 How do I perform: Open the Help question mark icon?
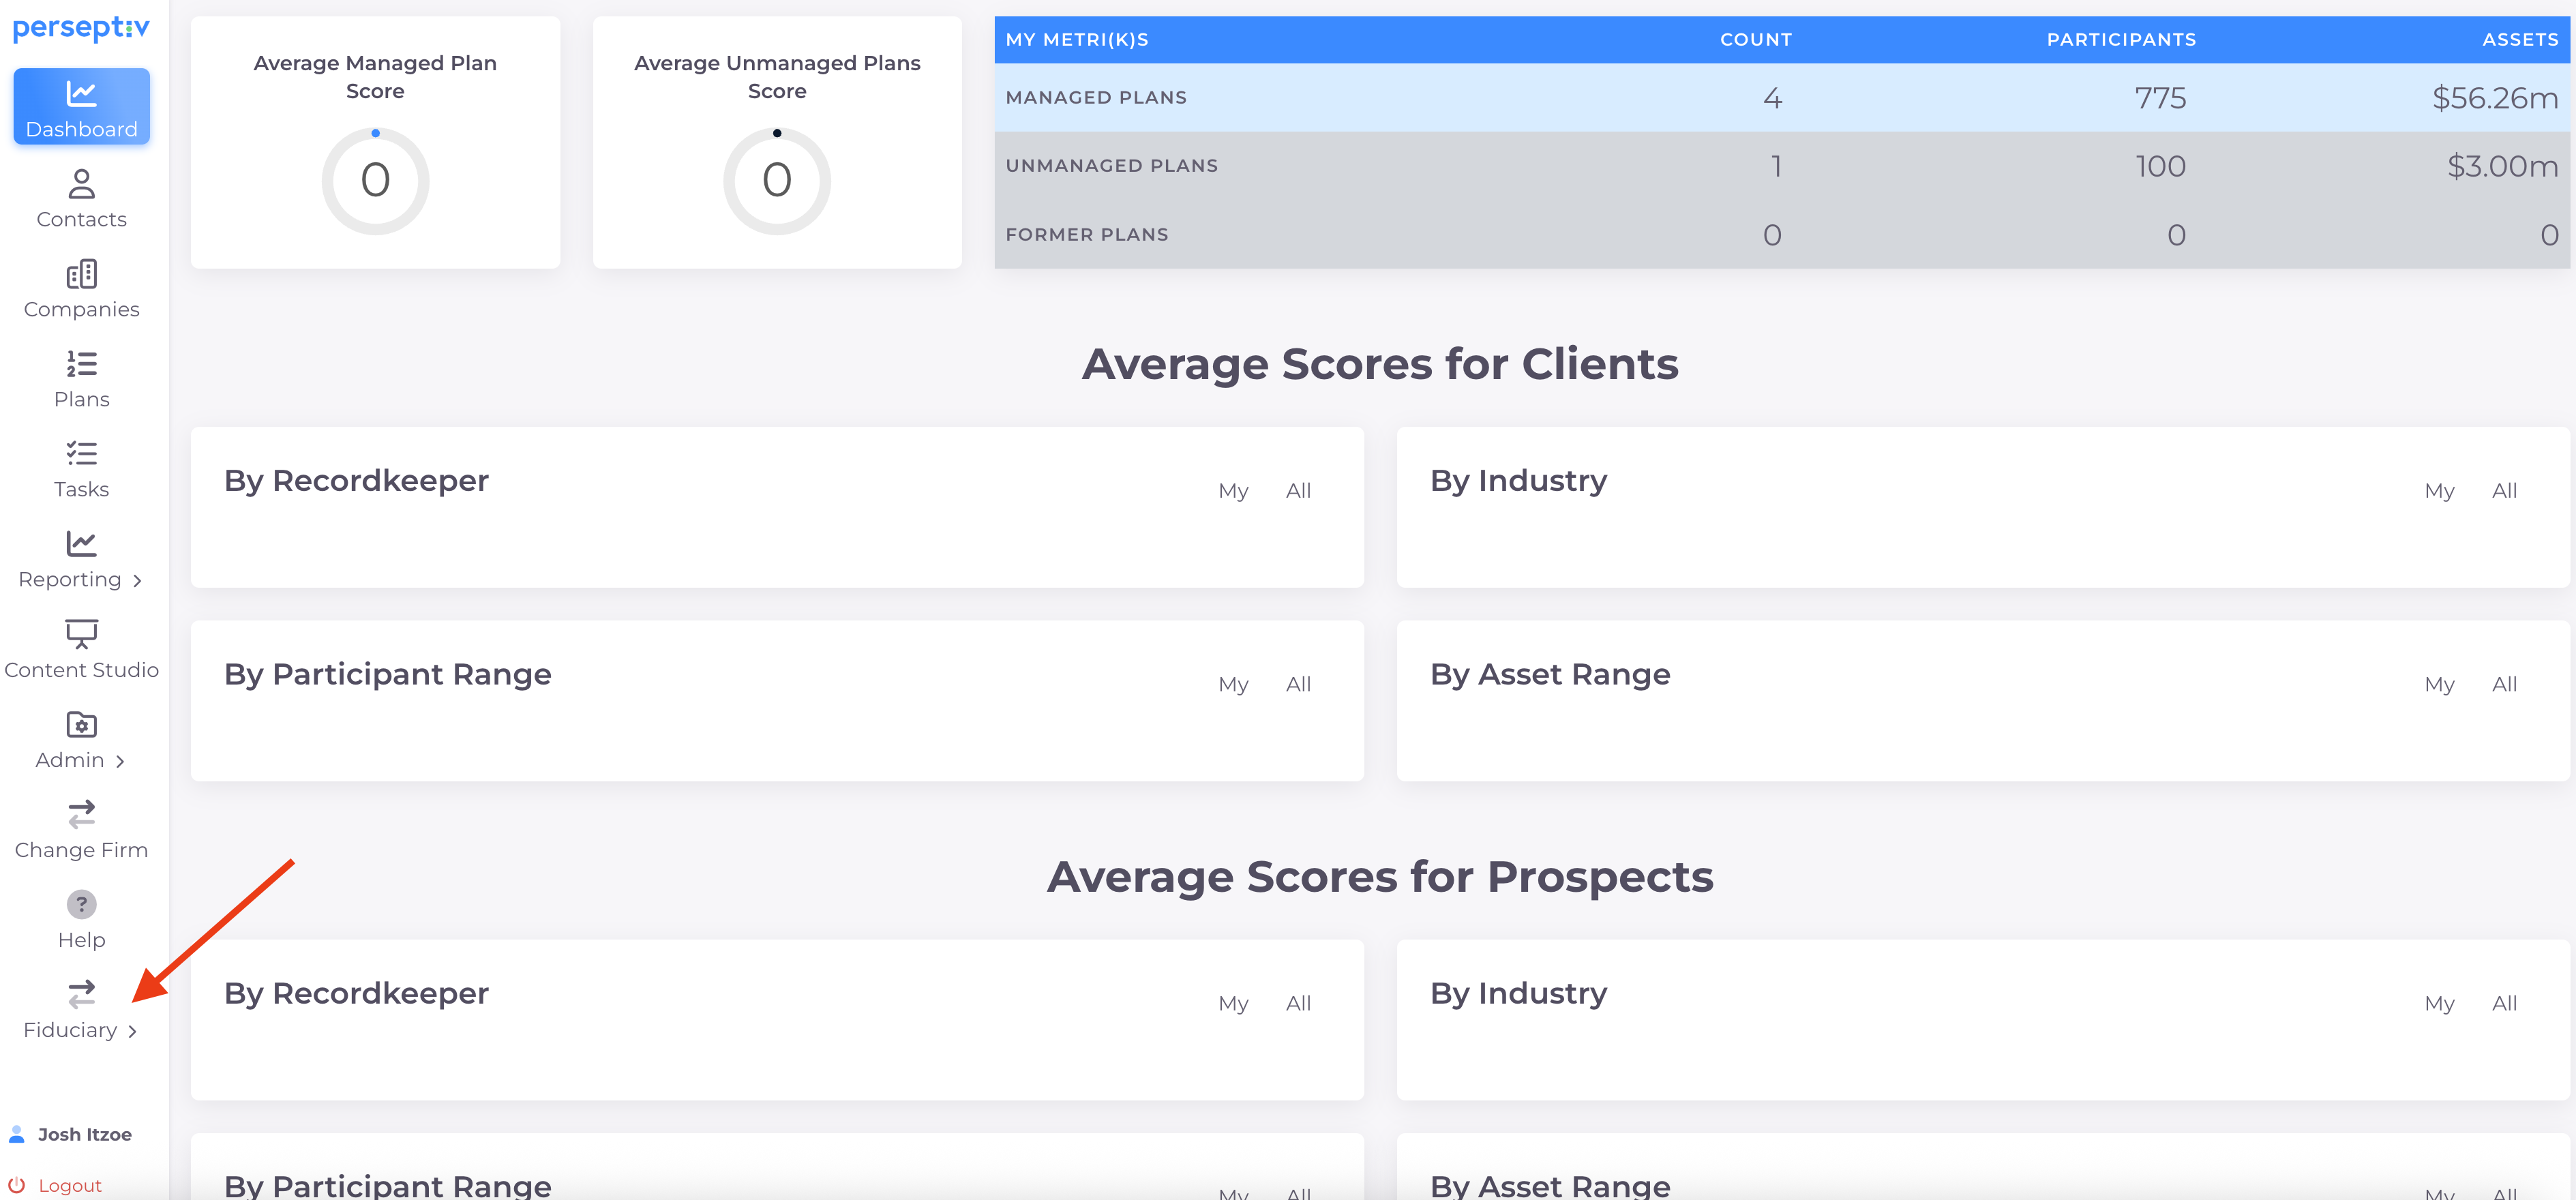[x=81, y=904]
